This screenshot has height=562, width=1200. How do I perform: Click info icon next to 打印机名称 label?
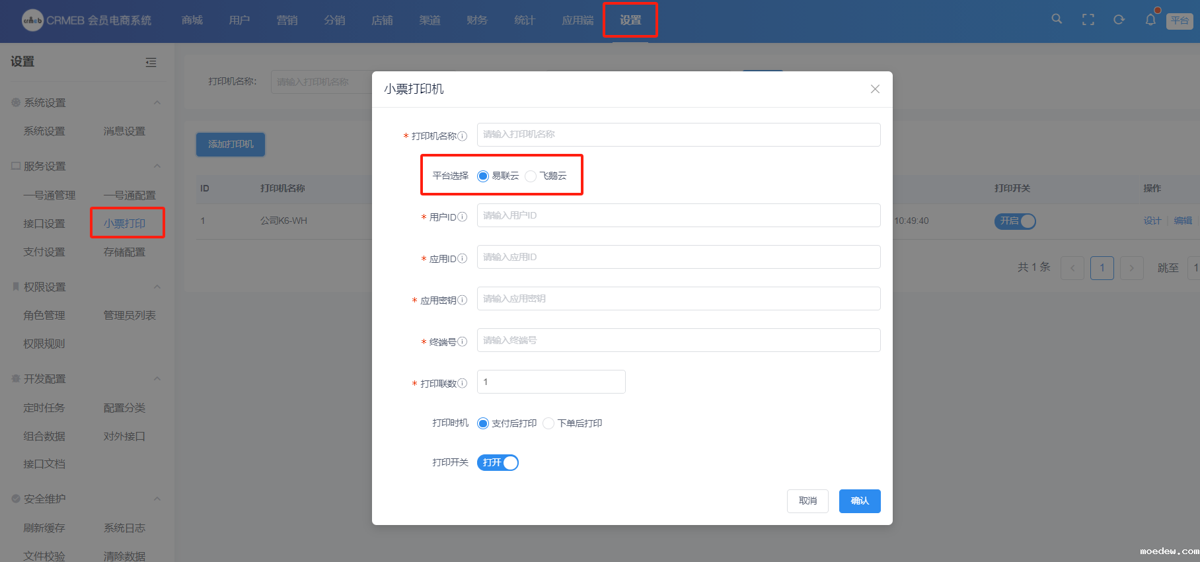click(x=463, y=136)
